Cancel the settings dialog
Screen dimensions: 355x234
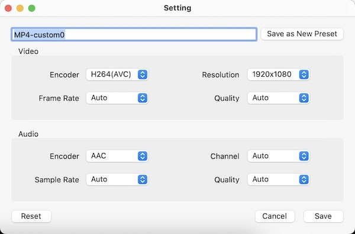pyautogui.click(x=275, y=216)
